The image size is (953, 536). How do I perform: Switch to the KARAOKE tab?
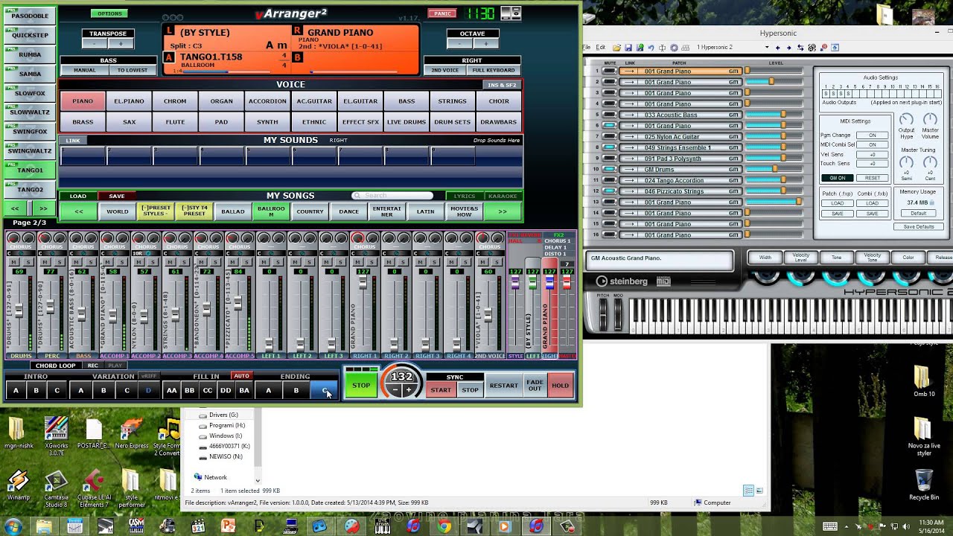pos(503,196)
